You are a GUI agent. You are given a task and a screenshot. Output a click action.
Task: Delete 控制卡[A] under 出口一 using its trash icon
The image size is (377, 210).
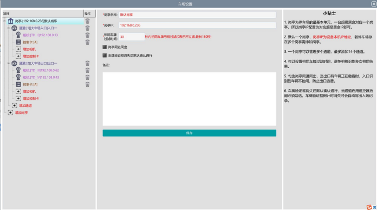(x=88, y=84)
